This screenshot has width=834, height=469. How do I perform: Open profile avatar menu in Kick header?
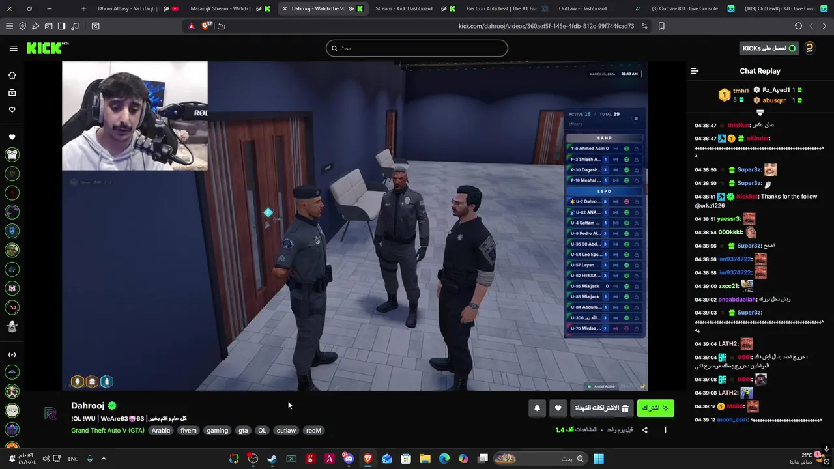pyautogui.click(x=809, y=48)
